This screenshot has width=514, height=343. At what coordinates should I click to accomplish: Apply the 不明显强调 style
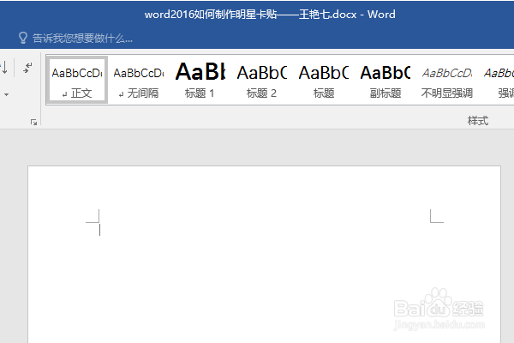[447, 80]
